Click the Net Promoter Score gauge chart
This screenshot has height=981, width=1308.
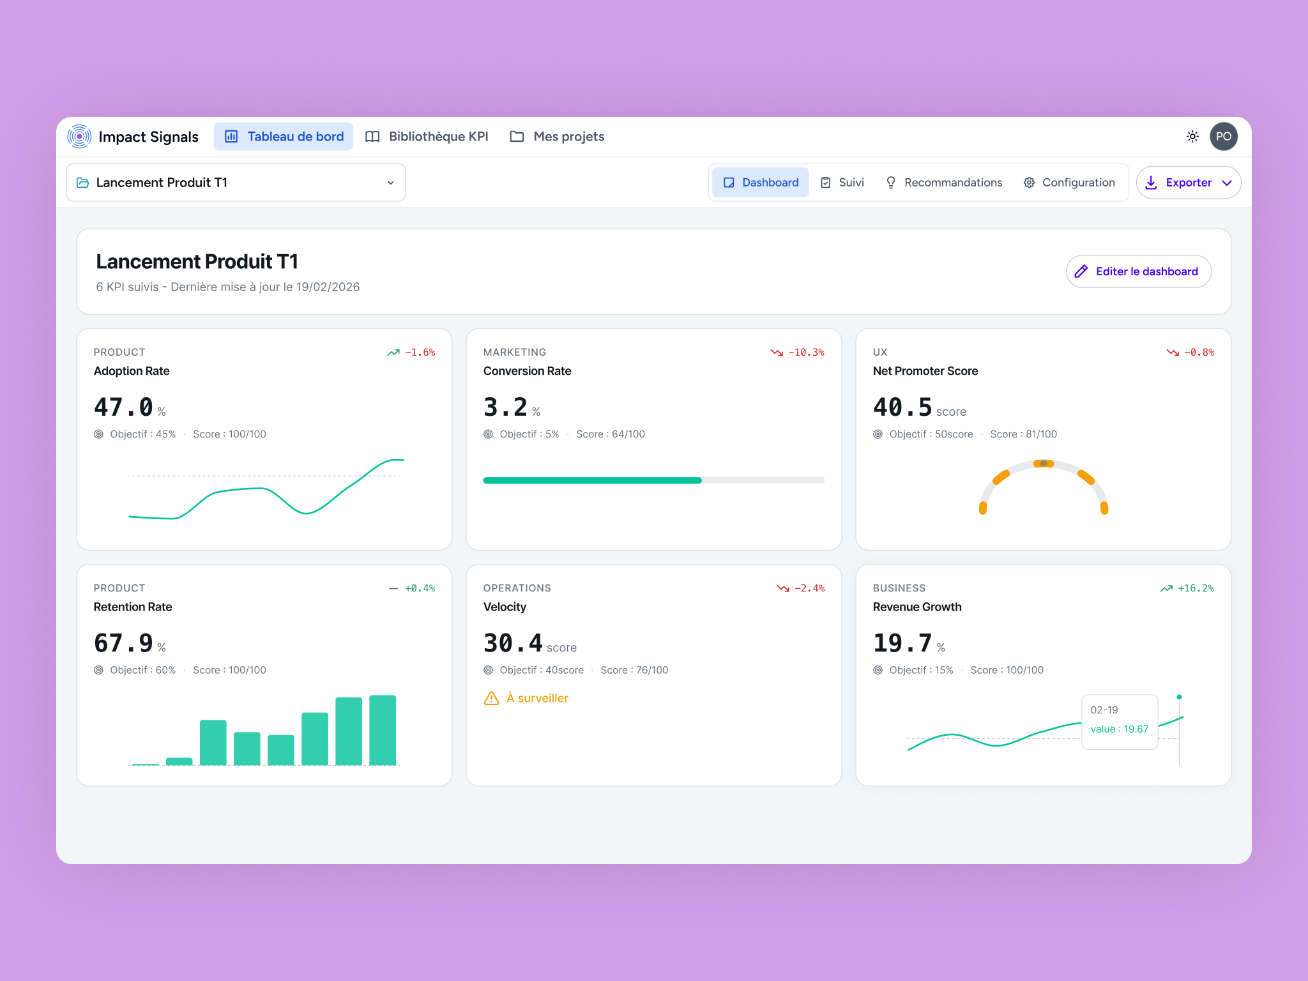coord(1043,487)
